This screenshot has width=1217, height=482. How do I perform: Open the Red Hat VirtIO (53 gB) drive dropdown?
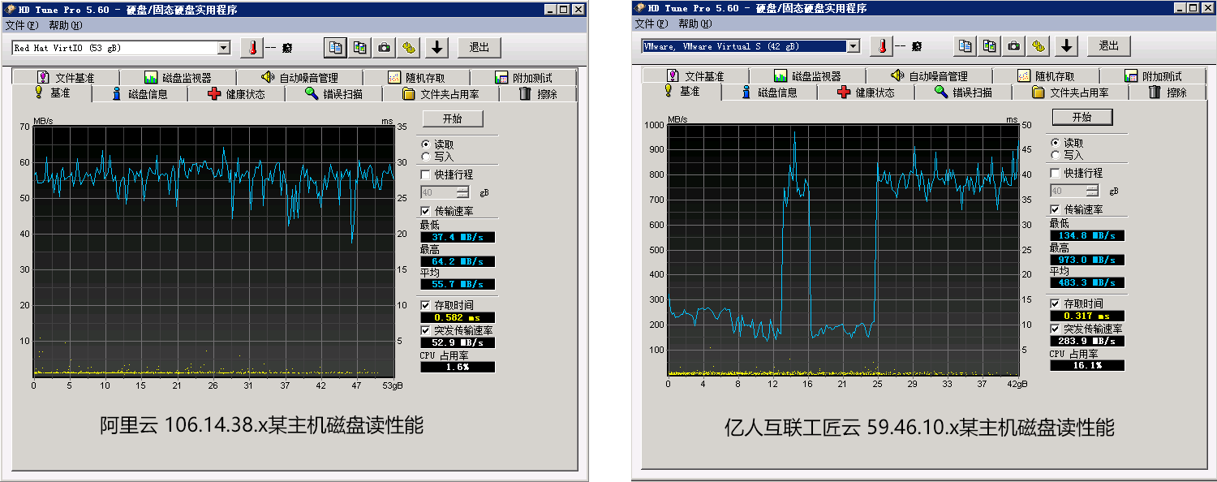coord(224,48)
